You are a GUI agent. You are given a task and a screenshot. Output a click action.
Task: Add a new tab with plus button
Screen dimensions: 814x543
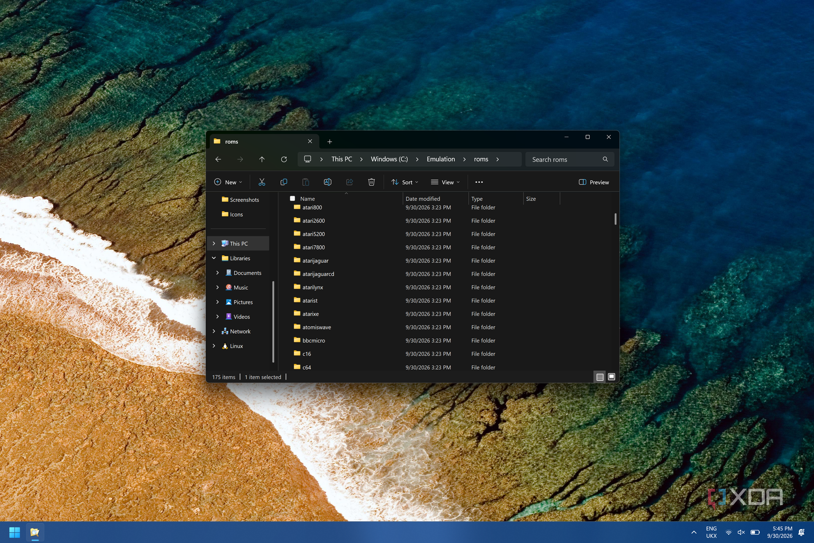tap(330, 142)
